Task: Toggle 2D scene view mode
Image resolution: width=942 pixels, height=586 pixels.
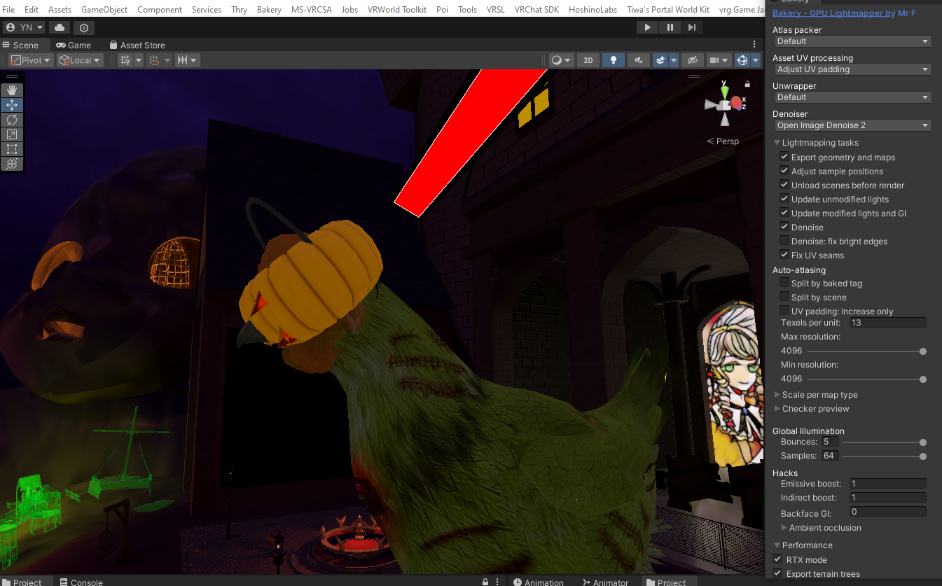Action: tap(588, 60)
